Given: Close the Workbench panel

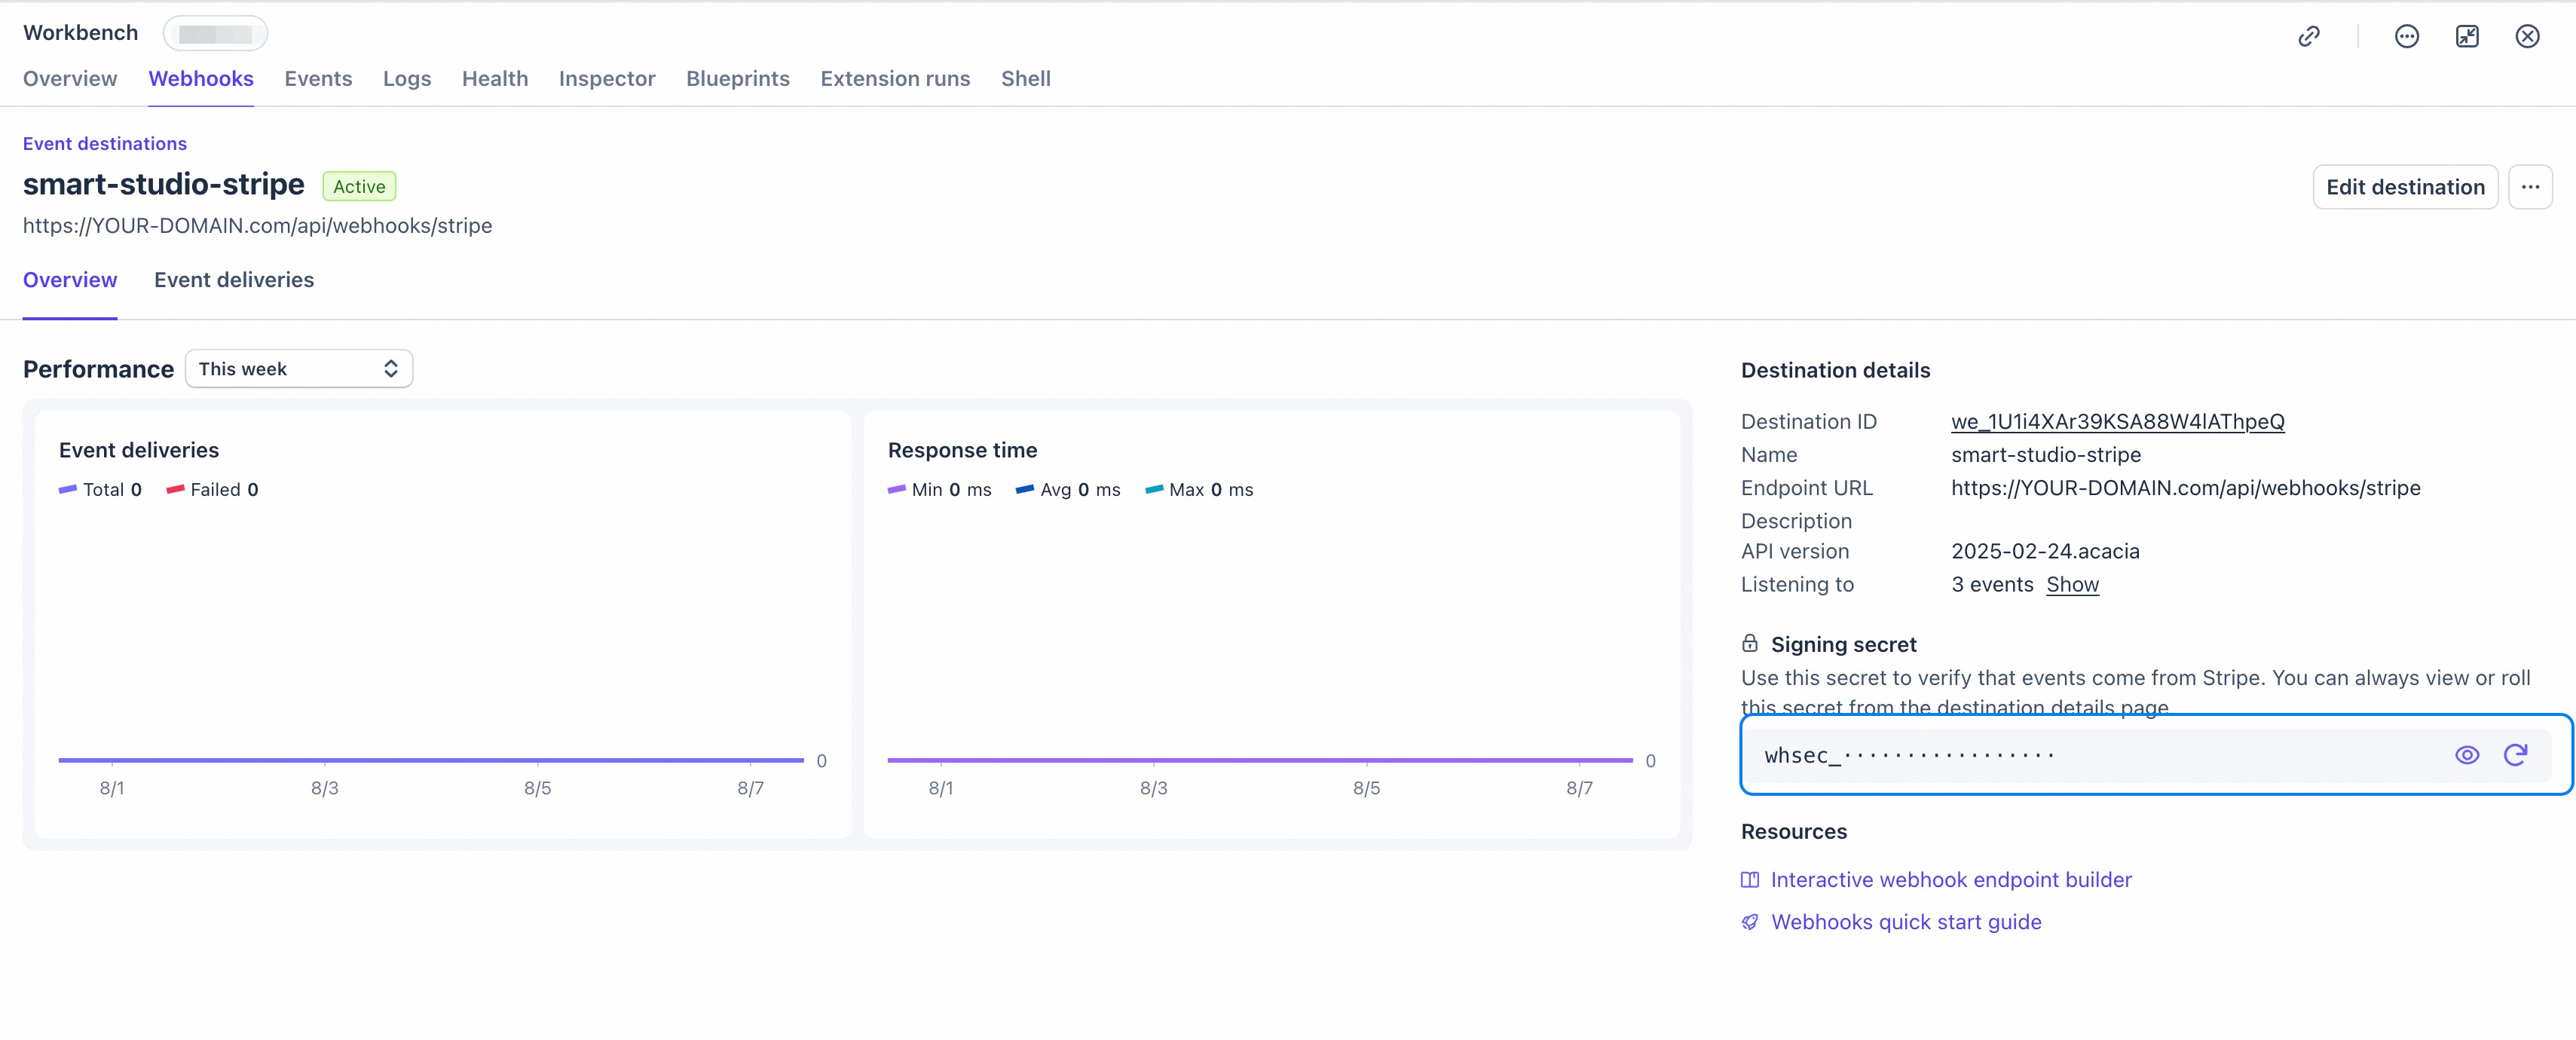Looking at the screenshot, I should click(x=2527, y=37).
